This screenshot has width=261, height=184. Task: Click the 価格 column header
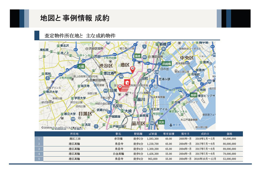pos(229,134)
